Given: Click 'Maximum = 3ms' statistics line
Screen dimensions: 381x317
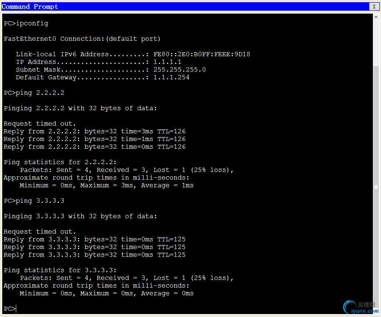Looking at the screenshot, I should [x=107, y=185].
